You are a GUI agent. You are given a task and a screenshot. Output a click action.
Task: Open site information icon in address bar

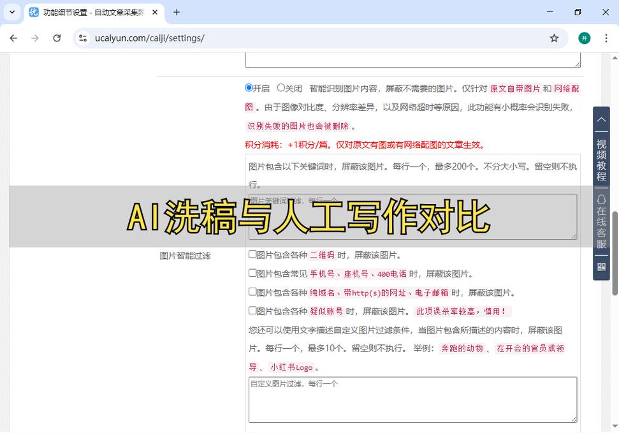[x=83, y=38]
